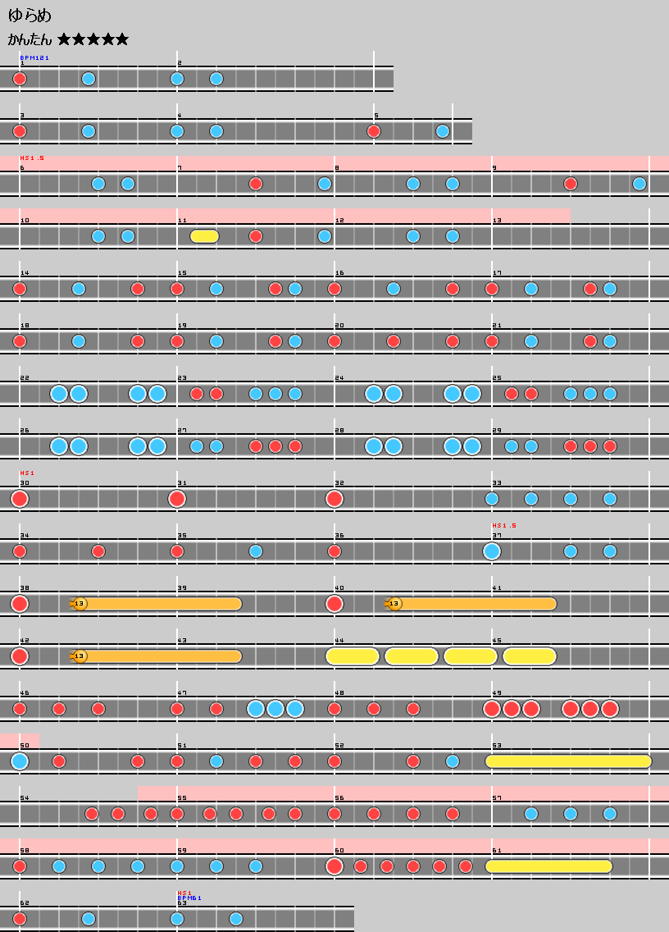Screen dimensions: 669x932
Task: Select the last blue note in measure 63
Action: 236,919
